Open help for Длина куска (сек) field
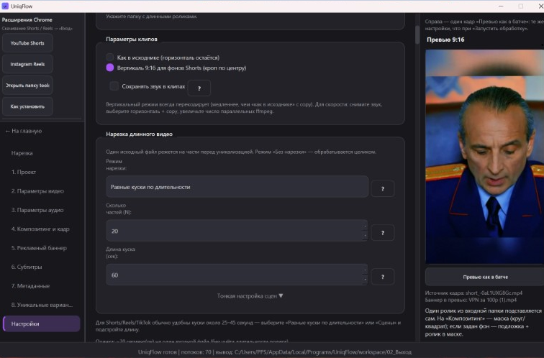 coord(382,277)
